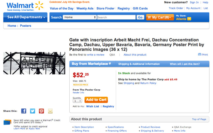Viewport: 213px width, 133px height.
Task: Expand the My Store Atlanta dropdown
Action: tap(189, 19)
